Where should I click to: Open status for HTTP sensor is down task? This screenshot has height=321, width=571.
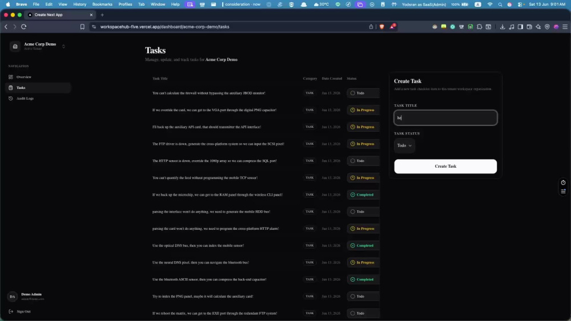363,161
